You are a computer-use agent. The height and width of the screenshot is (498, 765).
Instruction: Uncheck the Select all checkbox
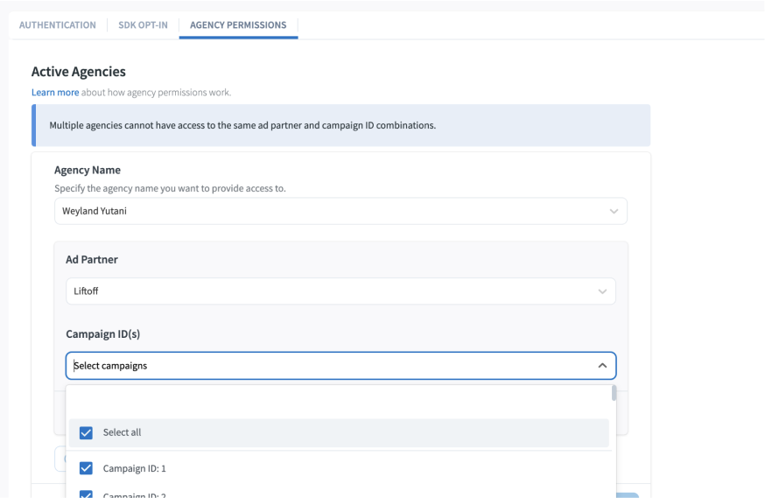click(86, 432)
